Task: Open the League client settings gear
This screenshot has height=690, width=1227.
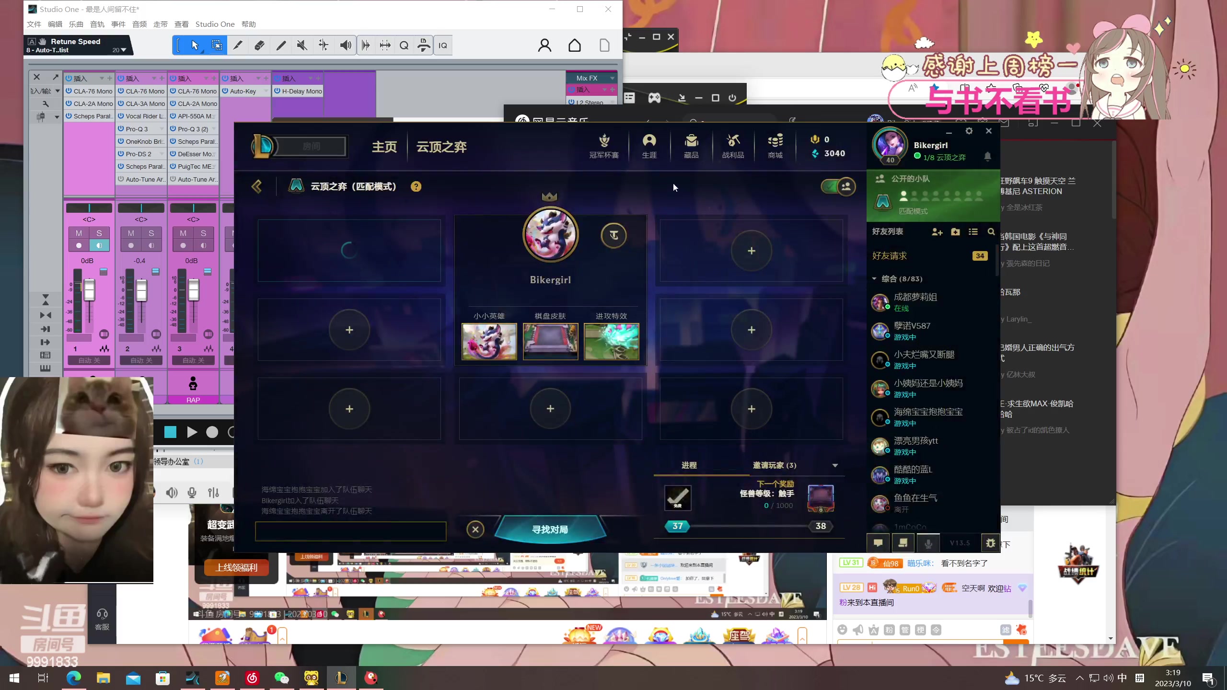Action: [969, 131]
